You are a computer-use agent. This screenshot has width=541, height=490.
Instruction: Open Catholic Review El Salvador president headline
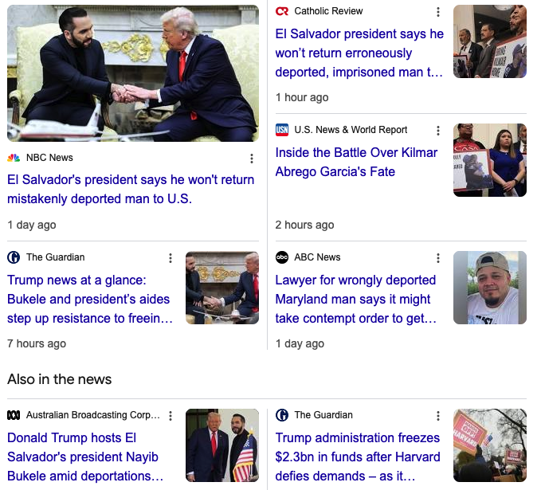[x=359, y=53]
